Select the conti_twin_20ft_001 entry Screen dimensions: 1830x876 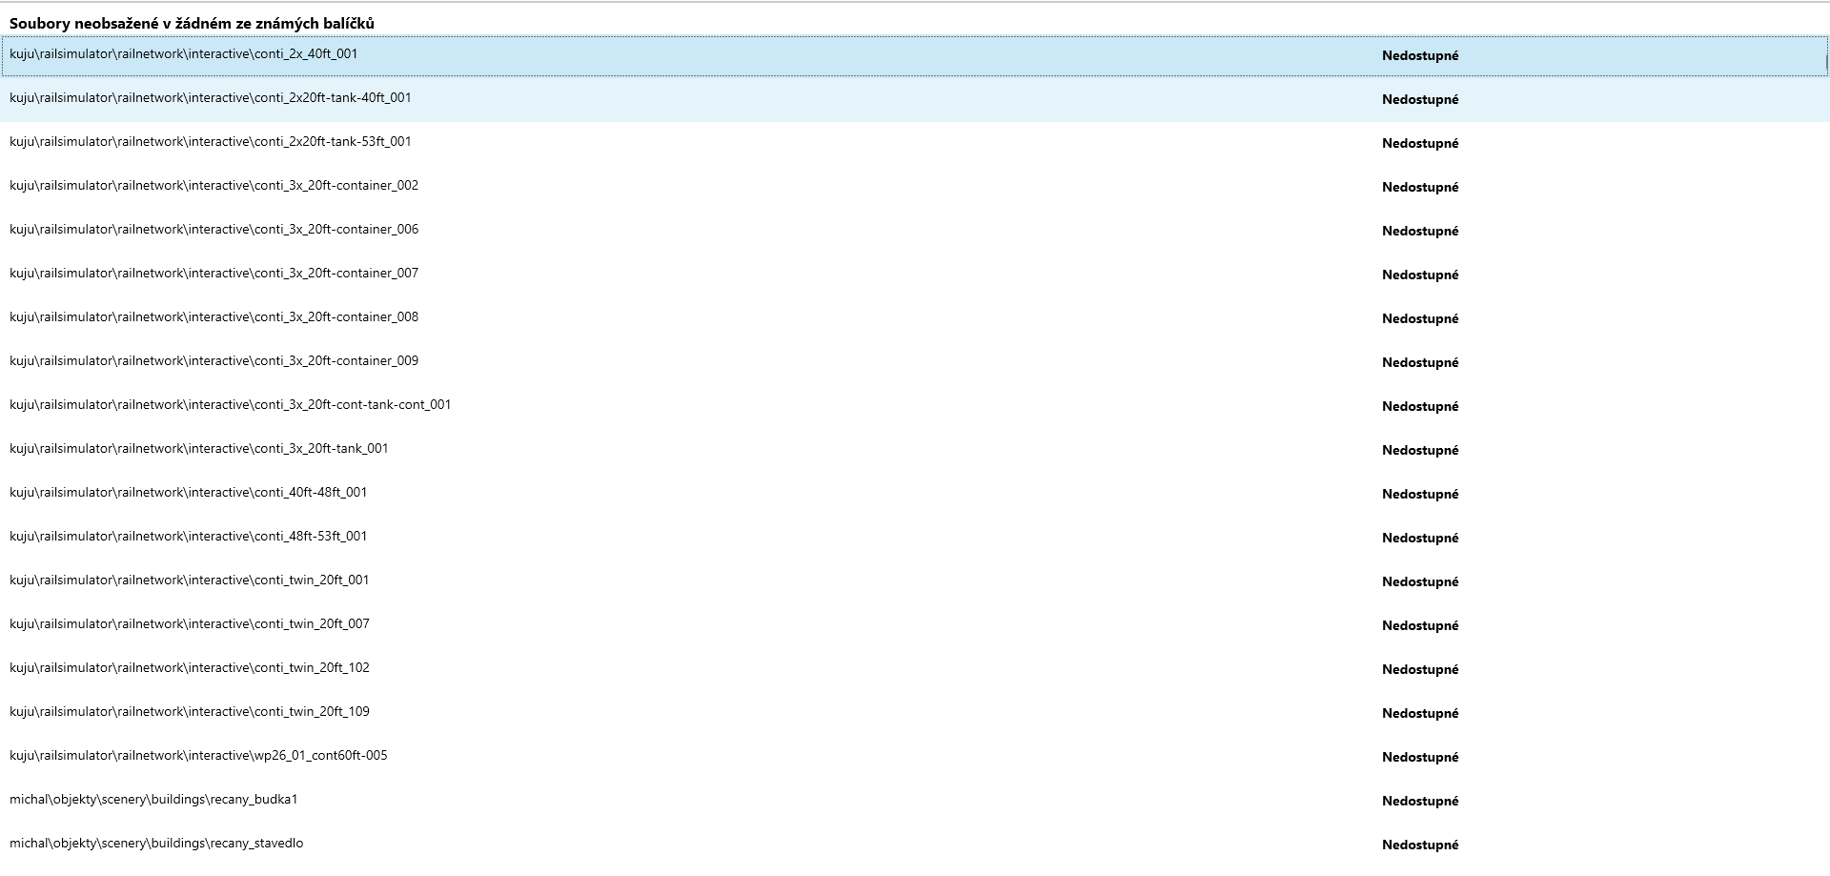(x=914, y=581)
